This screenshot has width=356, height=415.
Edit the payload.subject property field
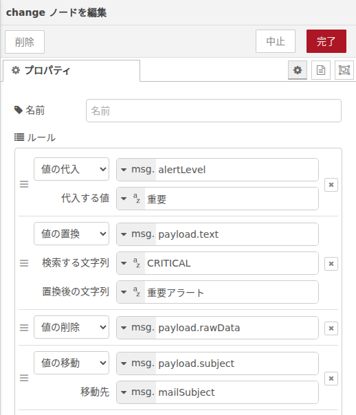click(x=237, y=363)
